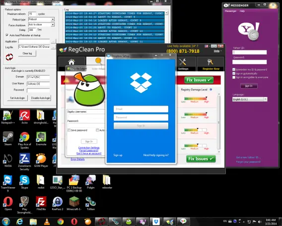The image size is (282, 226).
Task: Open the Skype desktop shortcut
Action: point(24,182)
